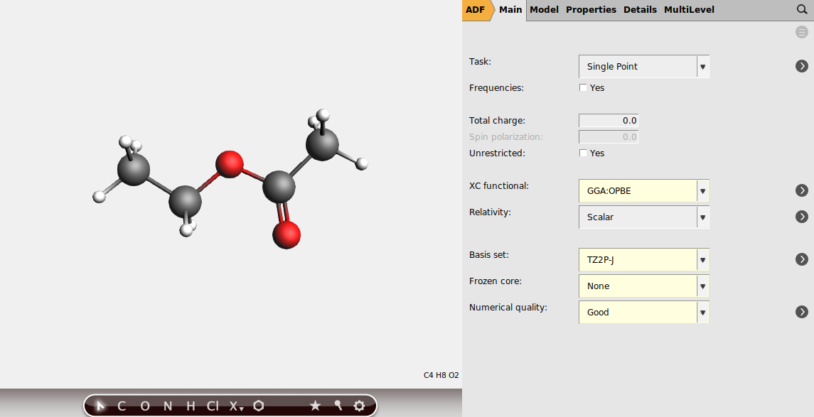Viewport: 814px width, 417px height.
Task: Select the oxygen atom tool
Action: 145,406
